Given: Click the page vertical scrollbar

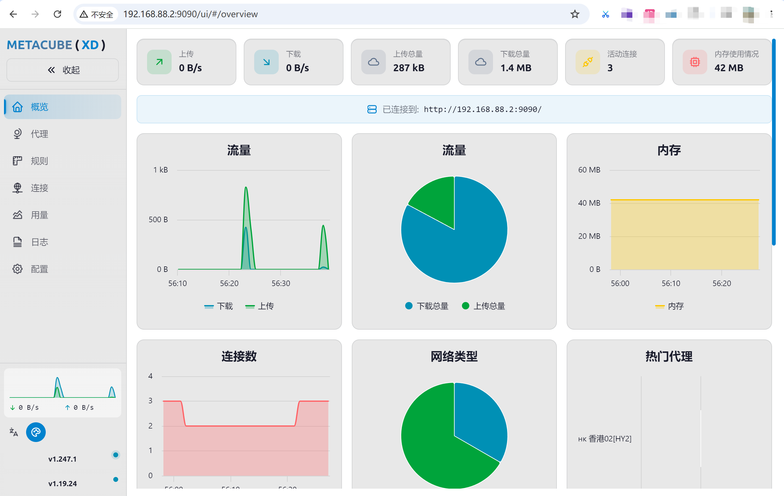Looking at the screenshot, I should click(774, 142).
